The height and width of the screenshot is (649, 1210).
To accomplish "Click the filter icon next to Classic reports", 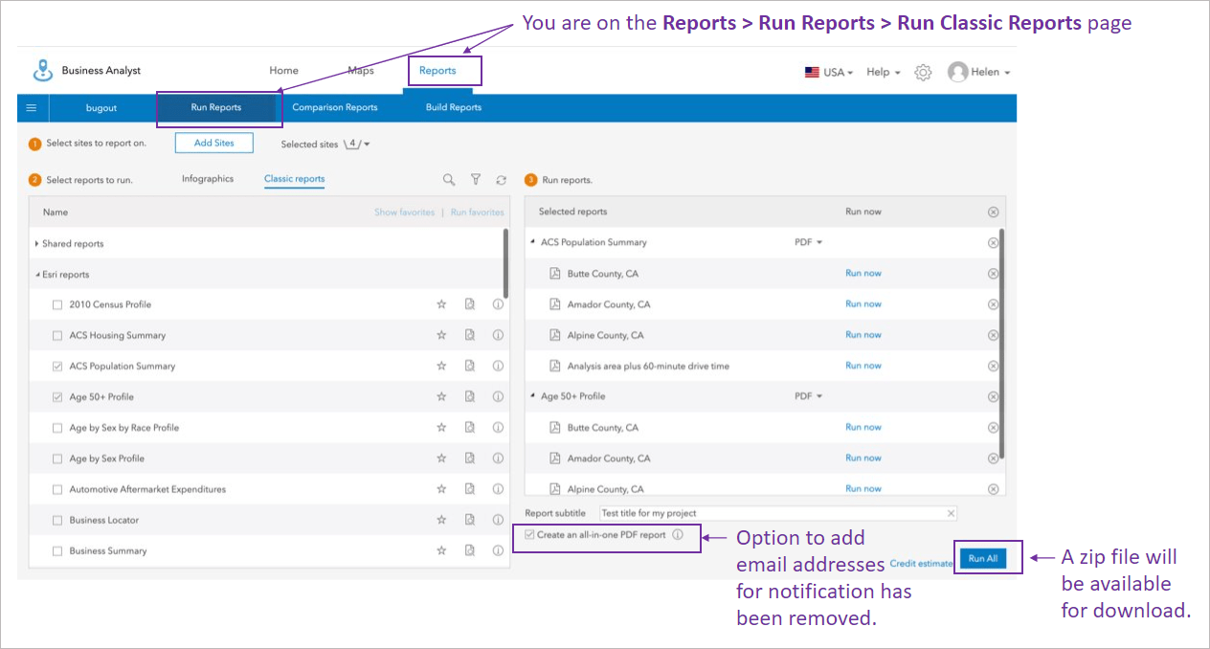I will click(x=475, y=179).
